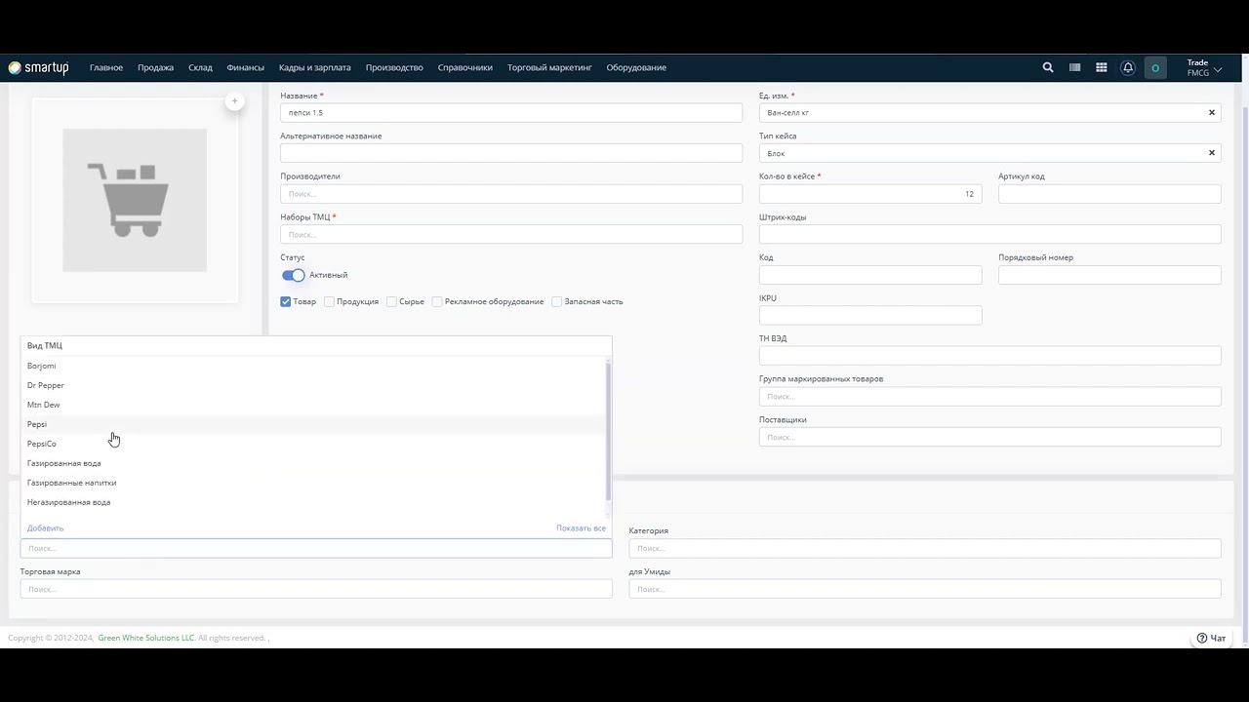Click Показать все link in dropdown
Screen dimensions: 1249x702
(x=581, y=528)
